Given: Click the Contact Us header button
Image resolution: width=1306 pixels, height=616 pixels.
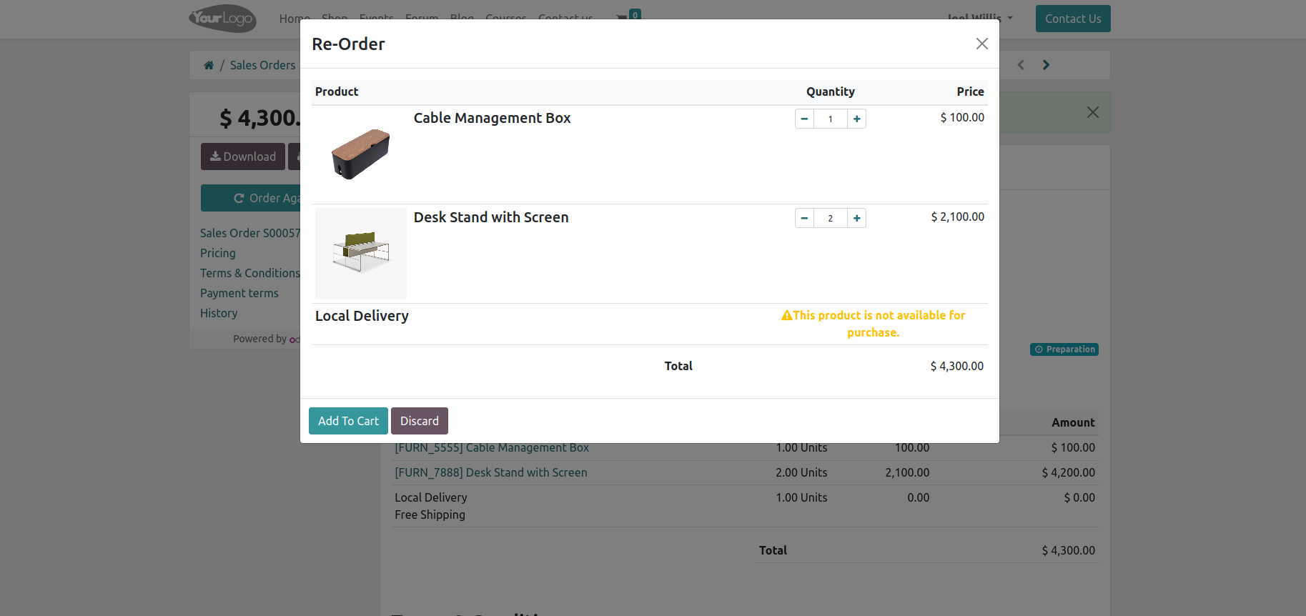Looking at the screenshot, I should 1073,19.
